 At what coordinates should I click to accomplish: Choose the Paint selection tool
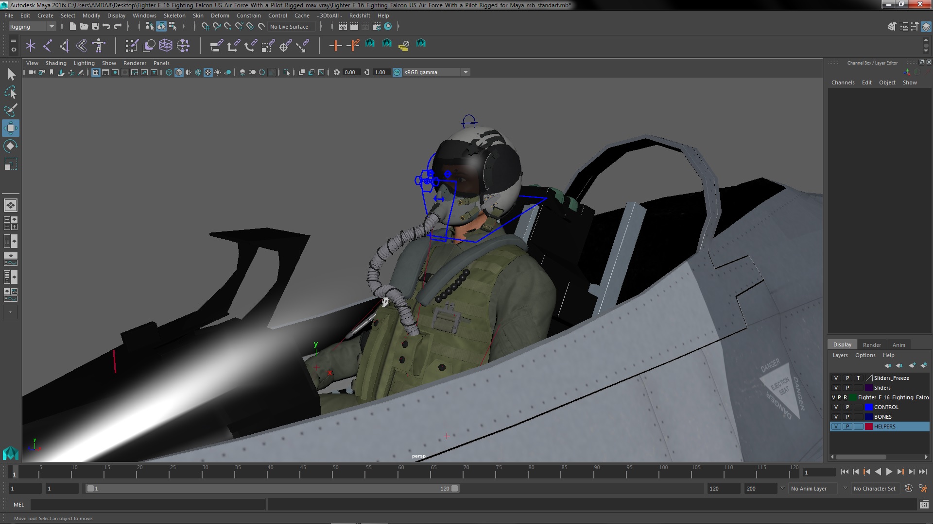click(11, 110)
